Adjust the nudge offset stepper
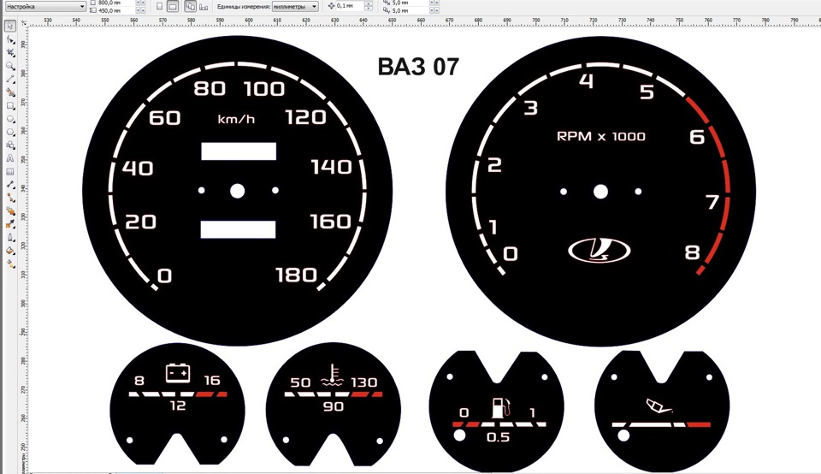 pyautogui.click(x=369, y=6)
